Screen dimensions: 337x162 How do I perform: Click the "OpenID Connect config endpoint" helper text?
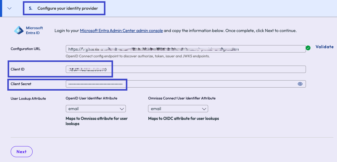click(x=137, y=56)
